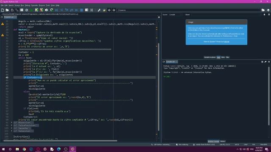Screen dimensions: 271x152
Task: Start debugging with the debug file icon
Action: pyautogui.click(x=57, y=10)
